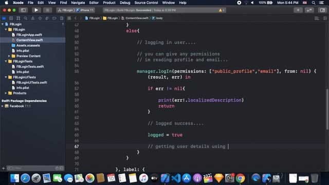Screen dimensions: 329x185
Task: Click the ContentView.swift breadcrumb in jump bar
Action: 135,18
